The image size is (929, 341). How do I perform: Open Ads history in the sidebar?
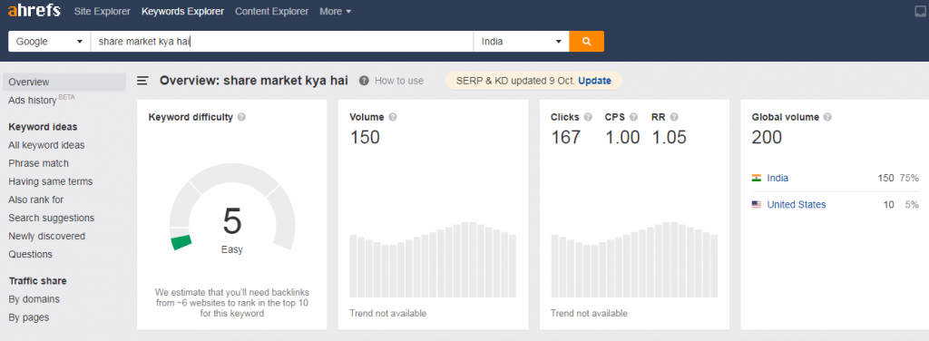[x=42, y=100]
